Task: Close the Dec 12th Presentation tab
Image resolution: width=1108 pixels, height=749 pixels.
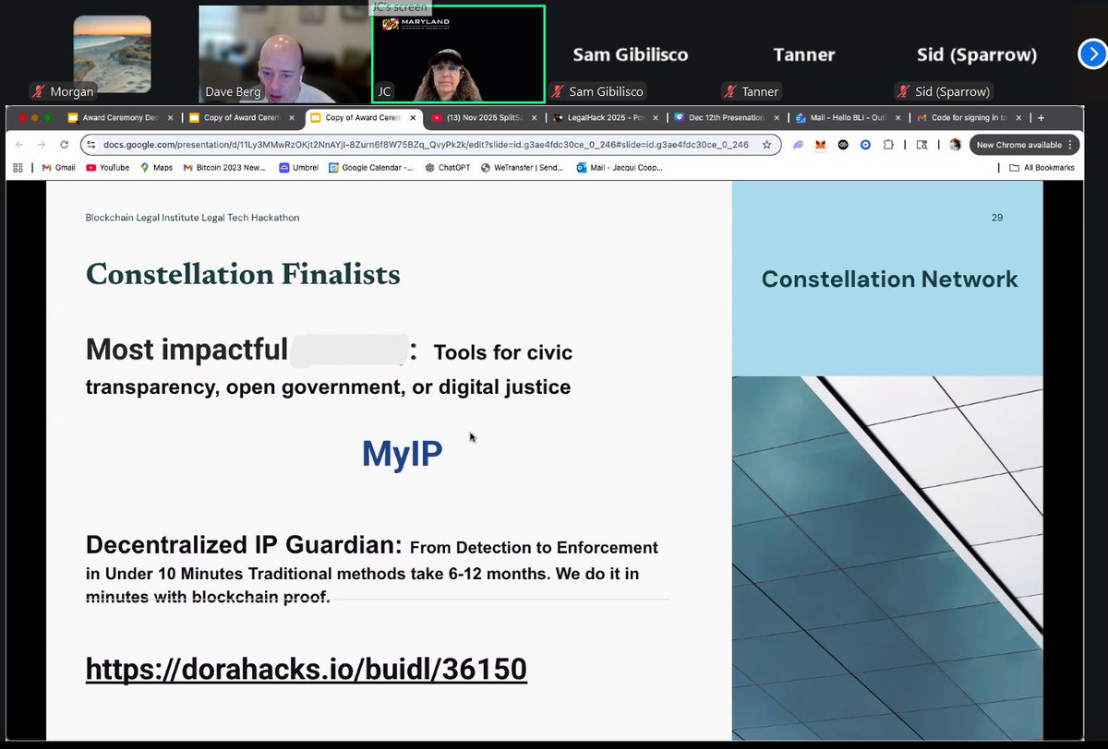Action: coord(776,118)
